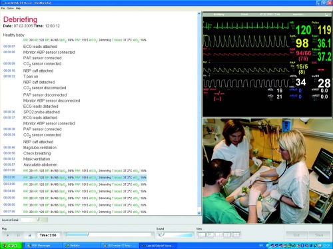This screenshot has width=333, height=249.
Task: Click the Sound volume slider
Action: 175,234
